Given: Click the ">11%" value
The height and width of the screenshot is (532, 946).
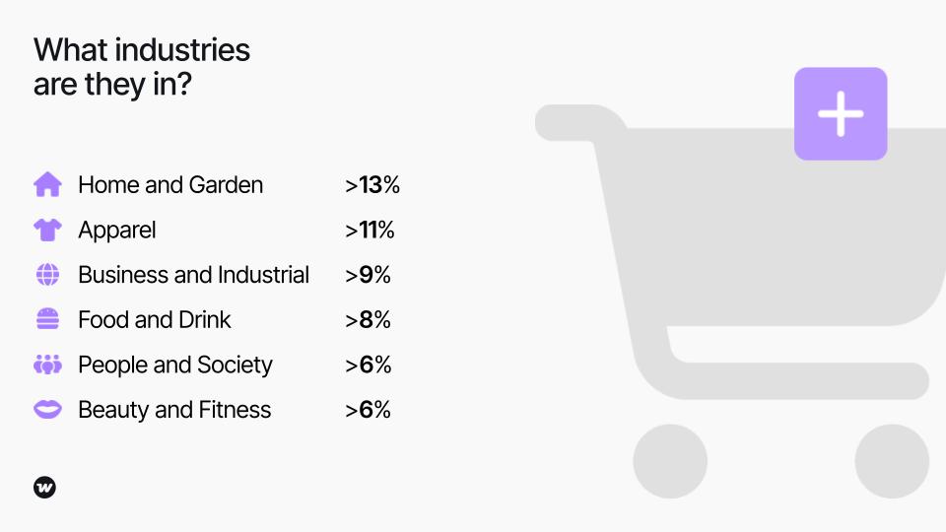Looking at the screenshot, I should (x=370, y=231).
